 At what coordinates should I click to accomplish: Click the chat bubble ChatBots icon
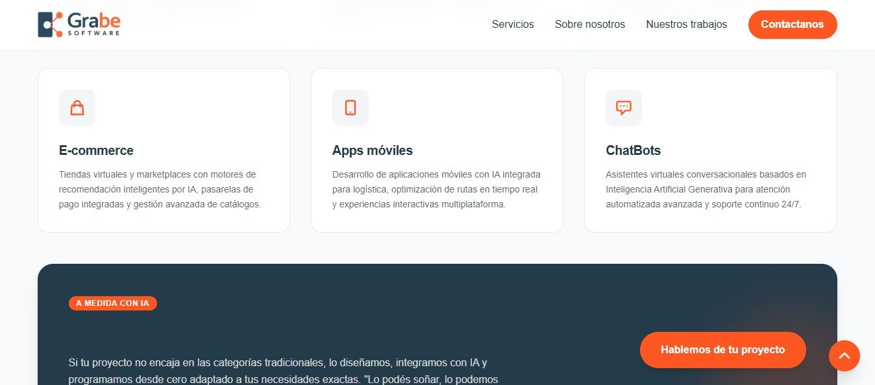coord(624,108)
